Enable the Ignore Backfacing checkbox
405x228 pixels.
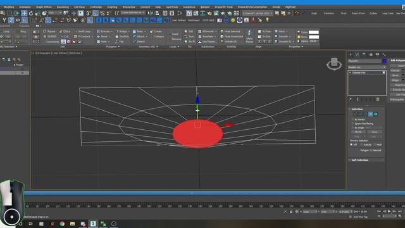pos(352,123)
